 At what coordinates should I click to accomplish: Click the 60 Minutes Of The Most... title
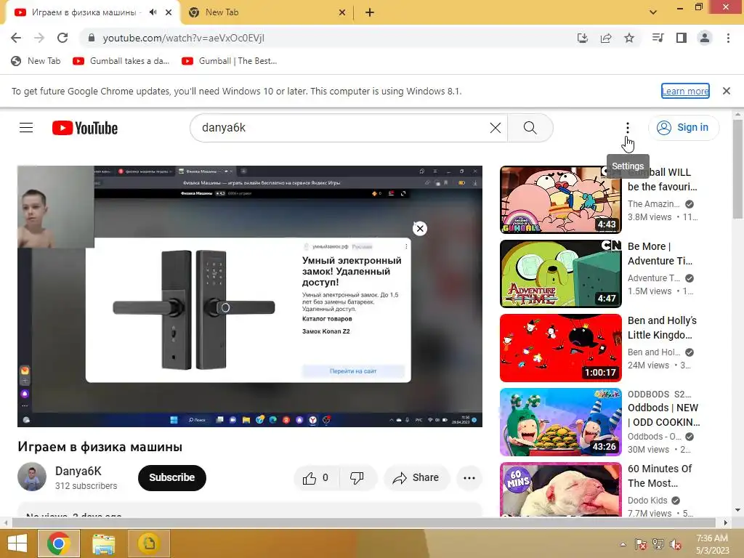click(660, 476)
